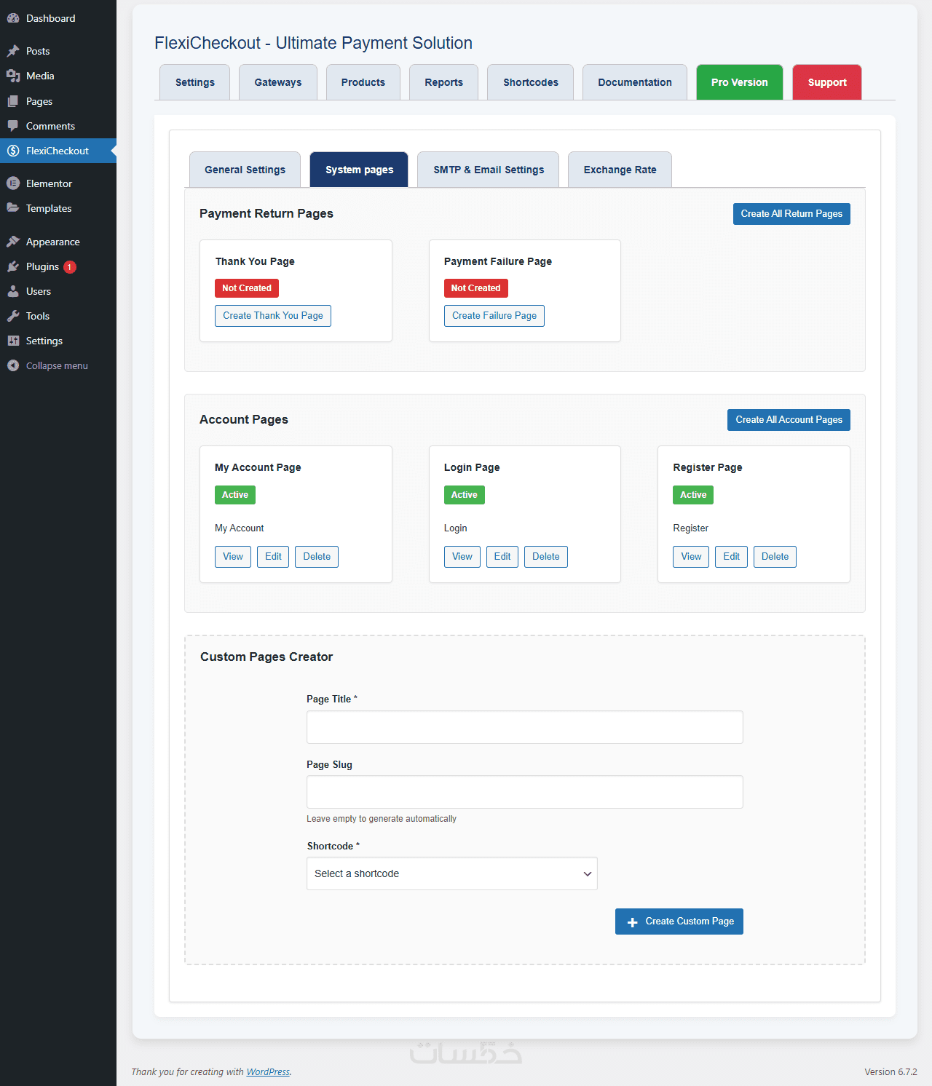Select the System pages sub-tab
Image resolution: width=932 pixels, height=1086 pixels.
pos(360,170)
